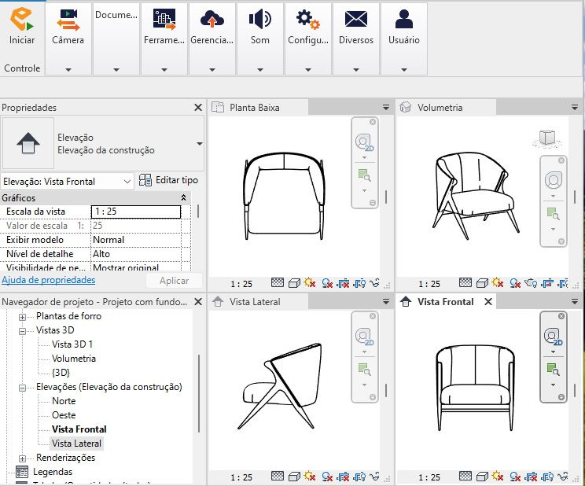Click the Diversos envelope icon
This screenshot has width=585, height=486.
tap(356, 19)
